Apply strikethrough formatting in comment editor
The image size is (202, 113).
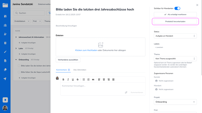[77, 79]
